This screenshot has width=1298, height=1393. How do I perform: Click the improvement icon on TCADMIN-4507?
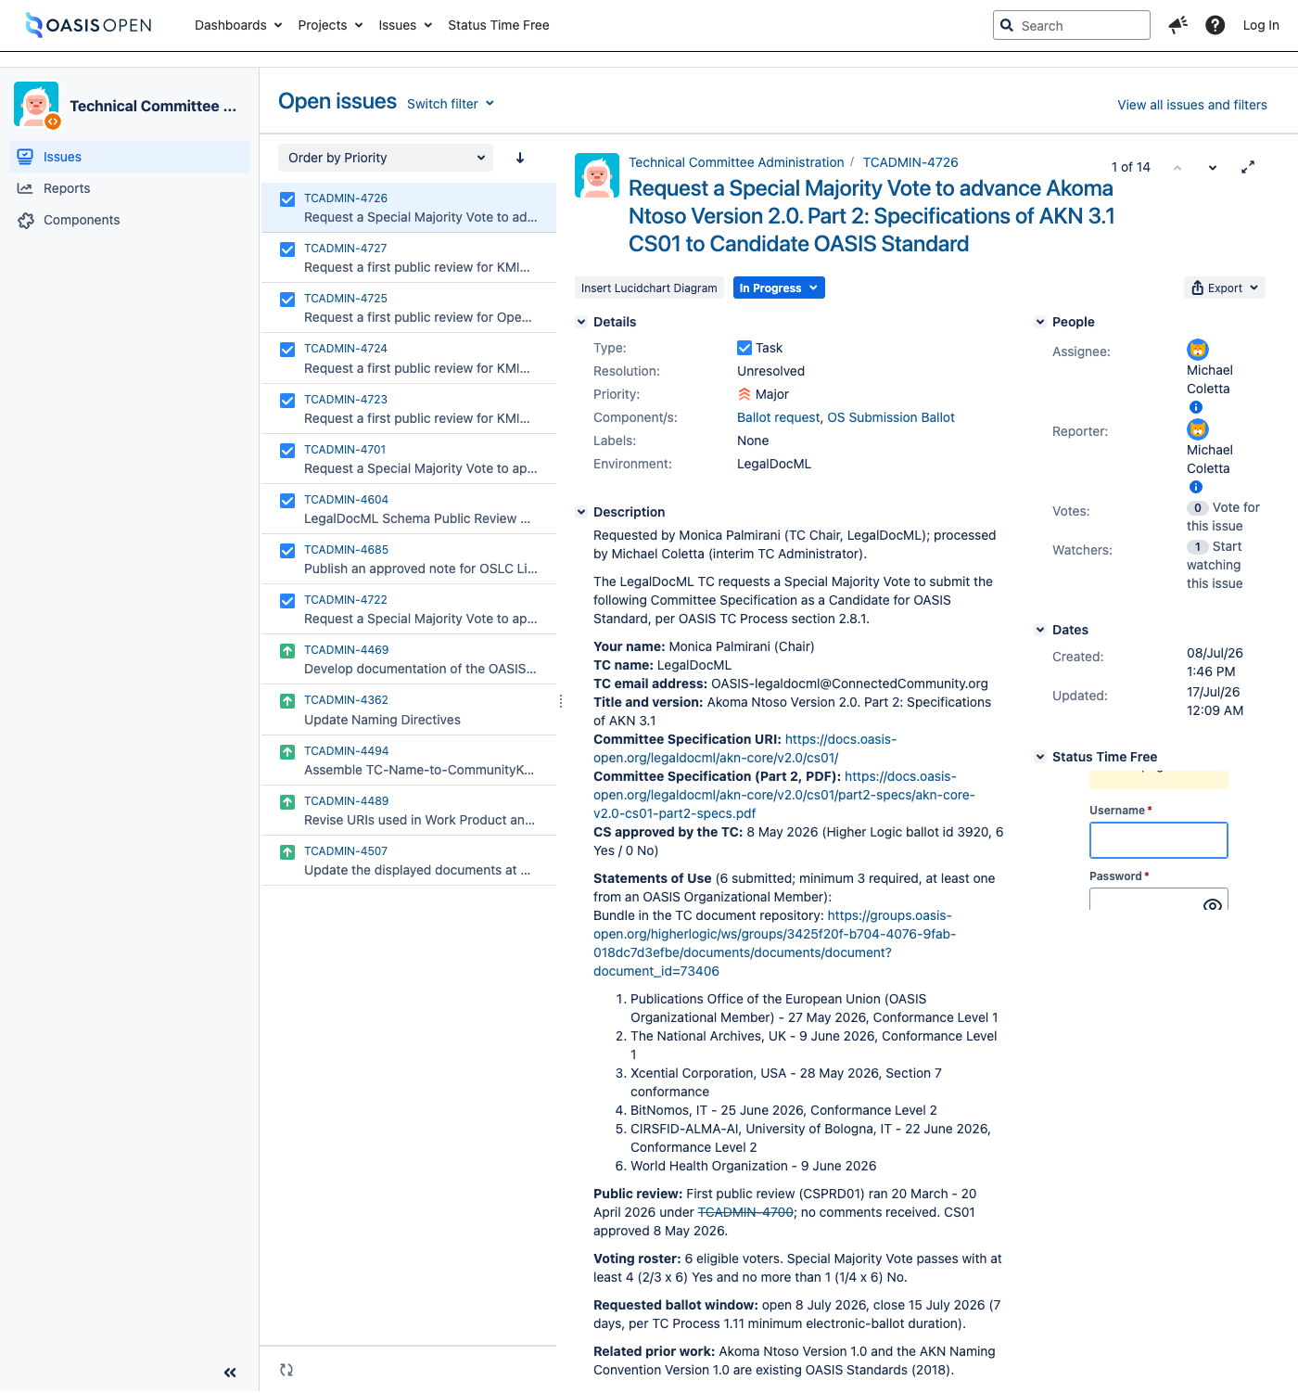pos(287,852)
